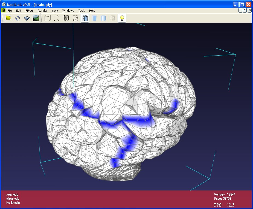Open the Render menu

pyautogui.click(x=42, y=11)
